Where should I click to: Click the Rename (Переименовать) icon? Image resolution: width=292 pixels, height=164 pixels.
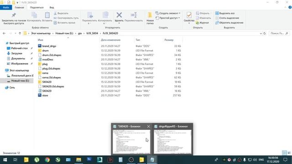coord(134,15)
